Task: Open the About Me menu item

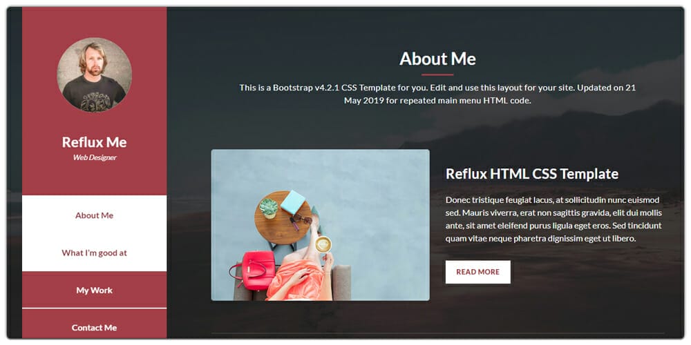Action: [94, 215]
